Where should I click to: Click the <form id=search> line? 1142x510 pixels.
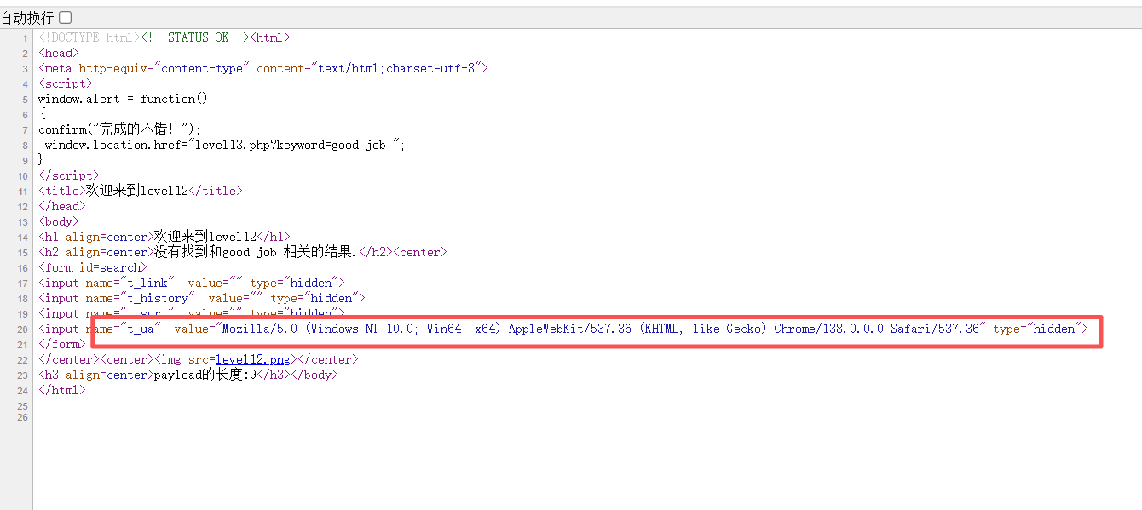[93, 267]
